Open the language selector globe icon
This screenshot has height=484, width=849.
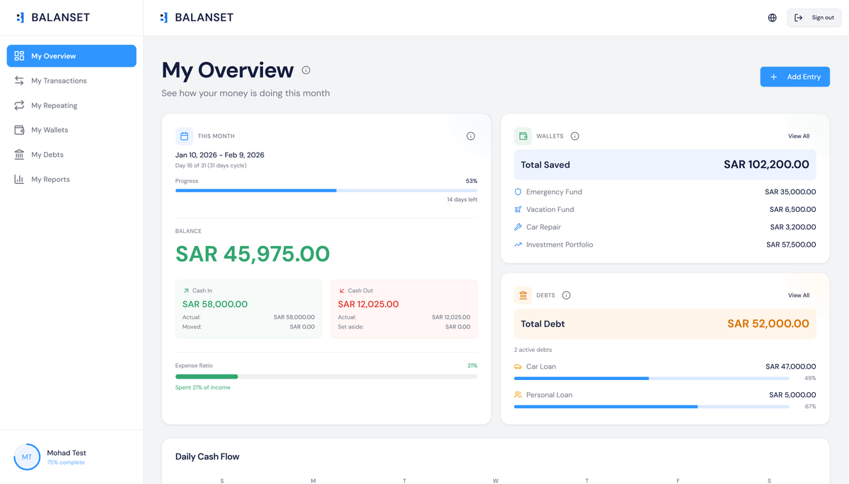tap(772, 17)
